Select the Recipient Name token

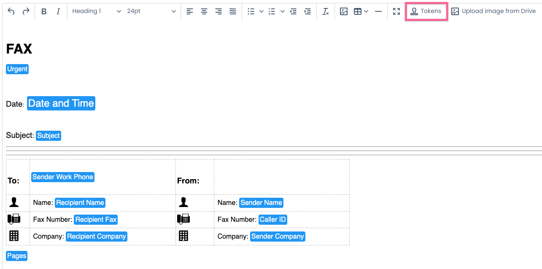pyautogui.click(x=80, y=203)
